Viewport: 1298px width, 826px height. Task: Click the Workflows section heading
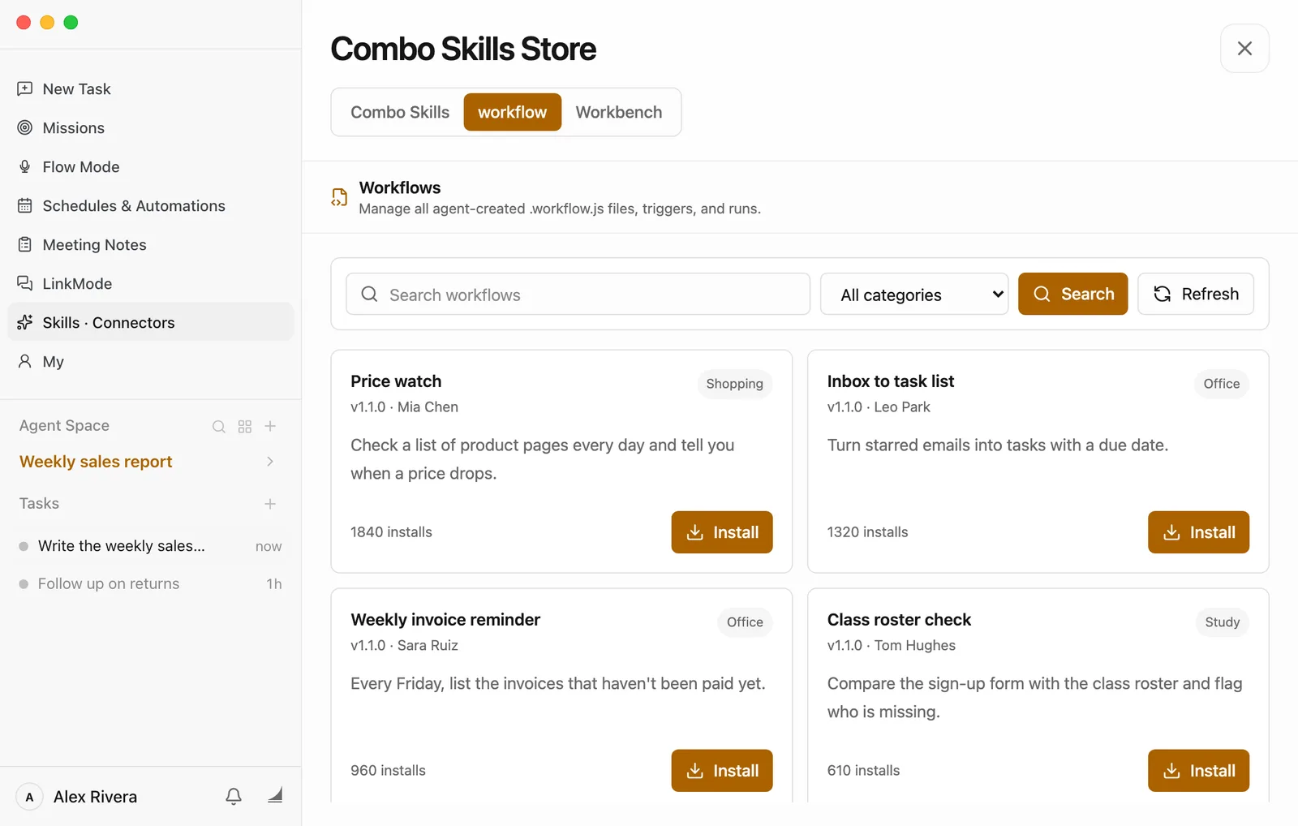point(400,187)
